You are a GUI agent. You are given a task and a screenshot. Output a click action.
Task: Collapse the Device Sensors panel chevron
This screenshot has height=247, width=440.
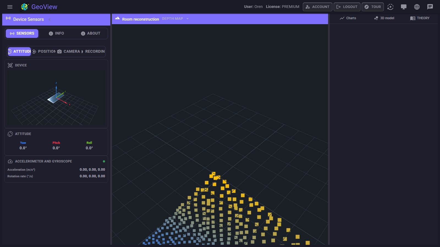(50, 19)
